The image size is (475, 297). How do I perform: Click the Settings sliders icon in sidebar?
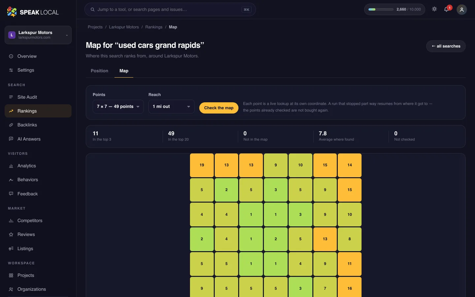(x=11, y=70)
